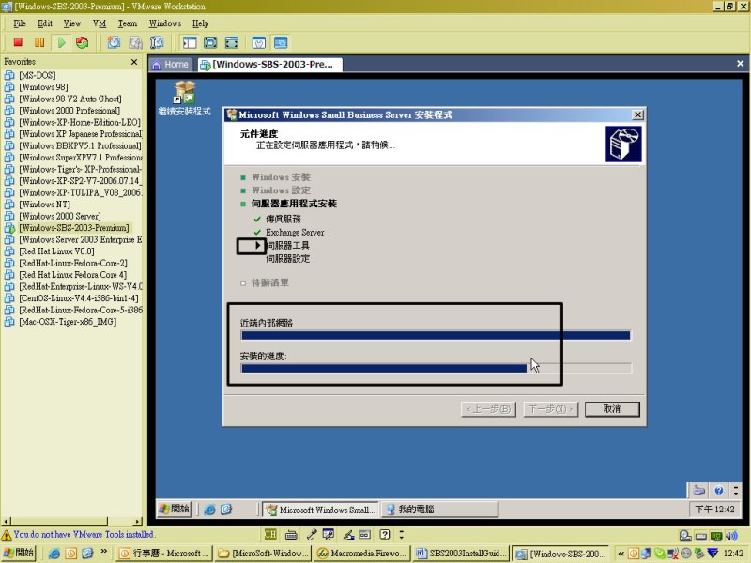Screen dimensions: 751x563
Task: Click the CH language indicator icon
Action: (x=270, y=534)
